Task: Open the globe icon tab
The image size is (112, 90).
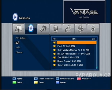Action: [56, 29]
